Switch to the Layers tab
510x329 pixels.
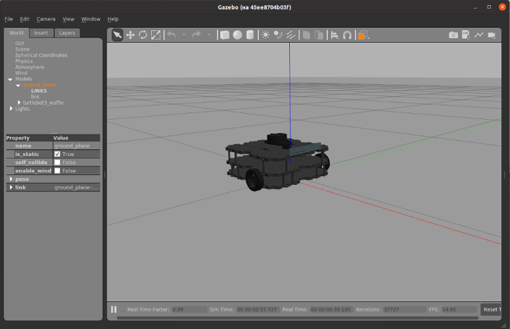[67, 33]
